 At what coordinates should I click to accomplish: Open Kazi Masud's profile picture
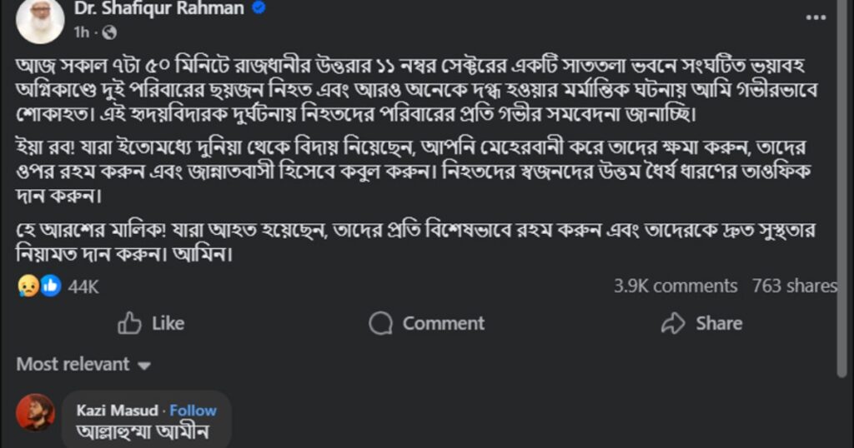[x=35, y=412]
